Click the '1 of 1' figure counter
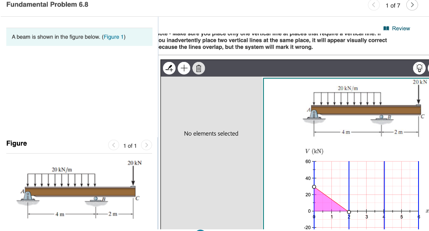Viewport: 429px width, 231px height. click(130, 146)
